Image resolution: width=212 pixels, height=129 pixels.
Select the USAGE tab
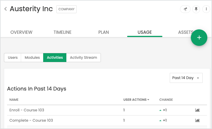tap(145, 32)
